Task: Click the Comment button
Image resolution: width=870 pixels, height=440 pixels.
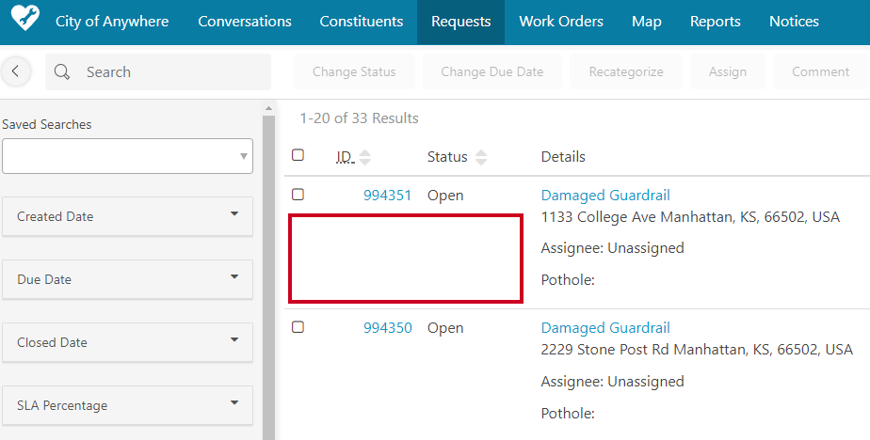Action: pos(821,71)
